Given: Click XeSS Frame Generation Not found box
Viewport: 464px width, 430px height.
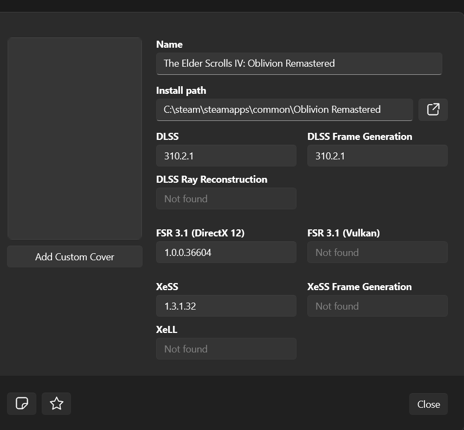Looking at the screenshot, I should (x=377, y=306).
